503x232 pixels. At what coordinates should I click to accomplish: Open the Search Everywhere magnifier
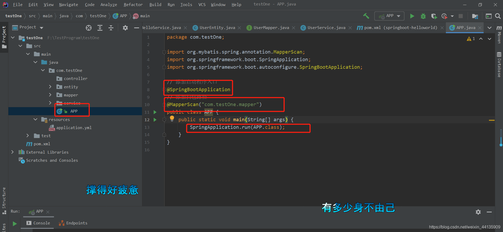[x=498, y=16]
